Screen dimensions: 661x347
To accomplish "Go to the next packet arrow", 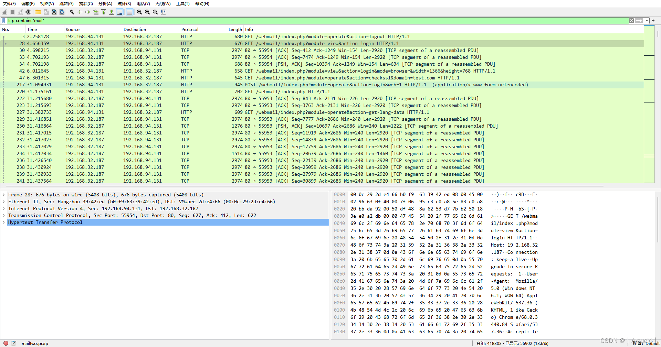I will click(88, 12).
